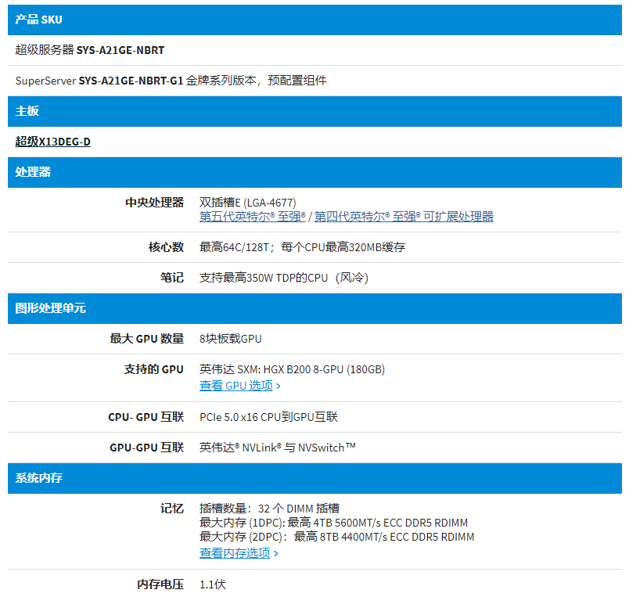The image size is (629, 597).
Task: Click the 笔记 label
Action: tap(172, 278)
